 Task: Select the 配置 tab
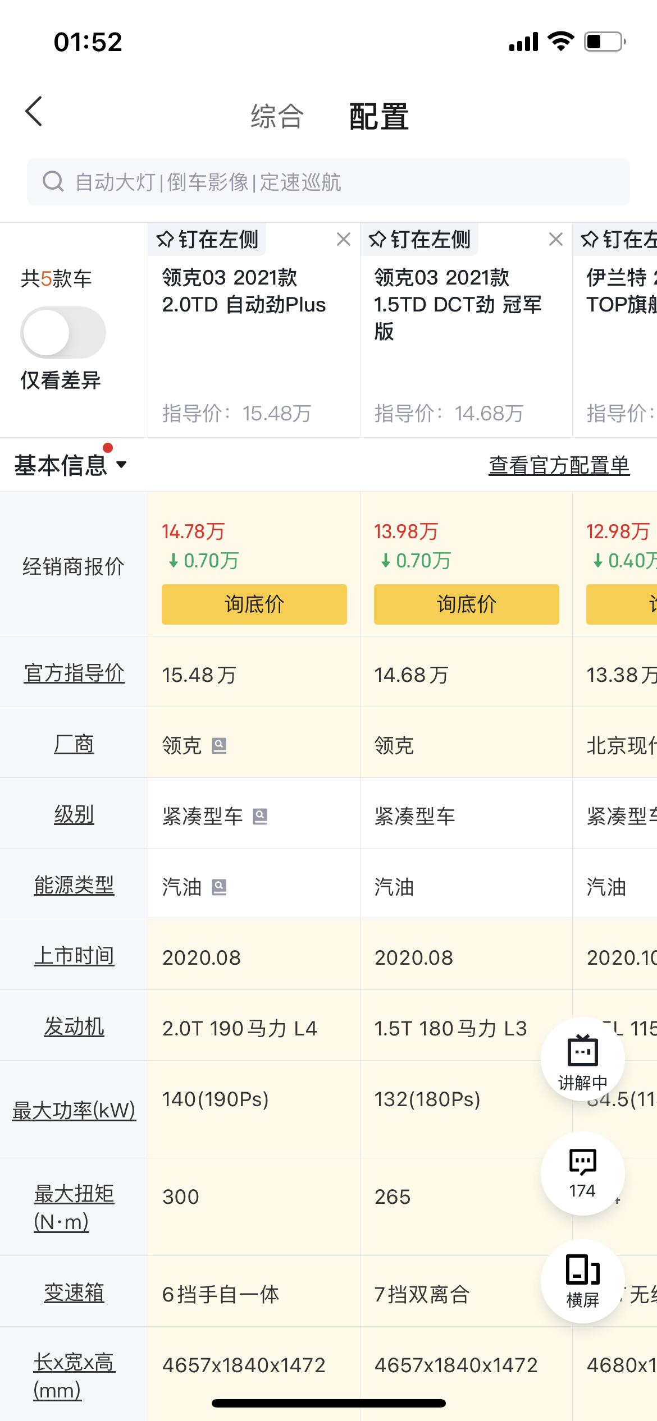[379, 116]
